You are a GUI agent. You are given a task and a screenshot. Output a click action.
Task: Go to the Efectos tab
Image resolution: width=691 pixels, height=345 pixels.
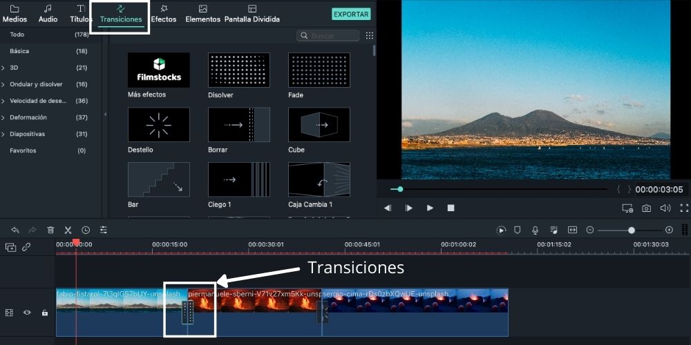[x=164, y=14]
